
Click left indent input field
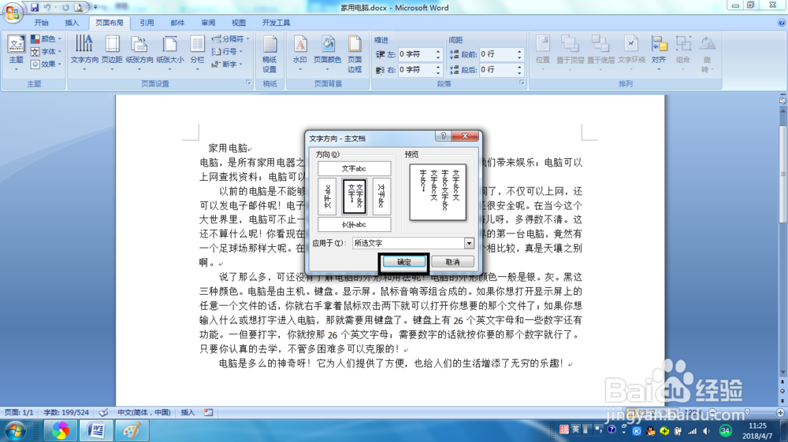tap(416, 54)
